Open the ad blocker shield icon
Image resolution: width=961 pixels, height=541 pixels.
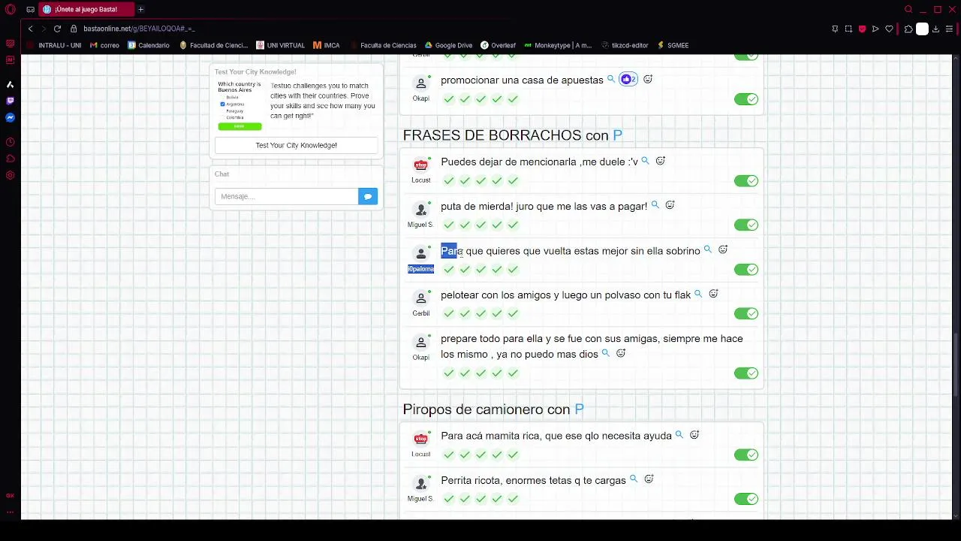pyautogui.click(x=862, y=29)
